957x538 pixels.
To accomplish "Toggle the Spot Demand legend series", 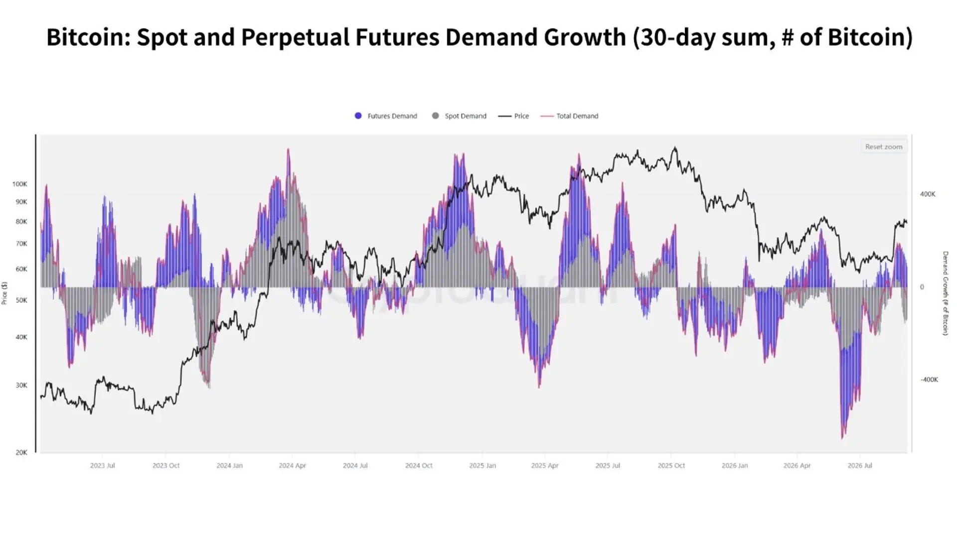I will point(459,116).
